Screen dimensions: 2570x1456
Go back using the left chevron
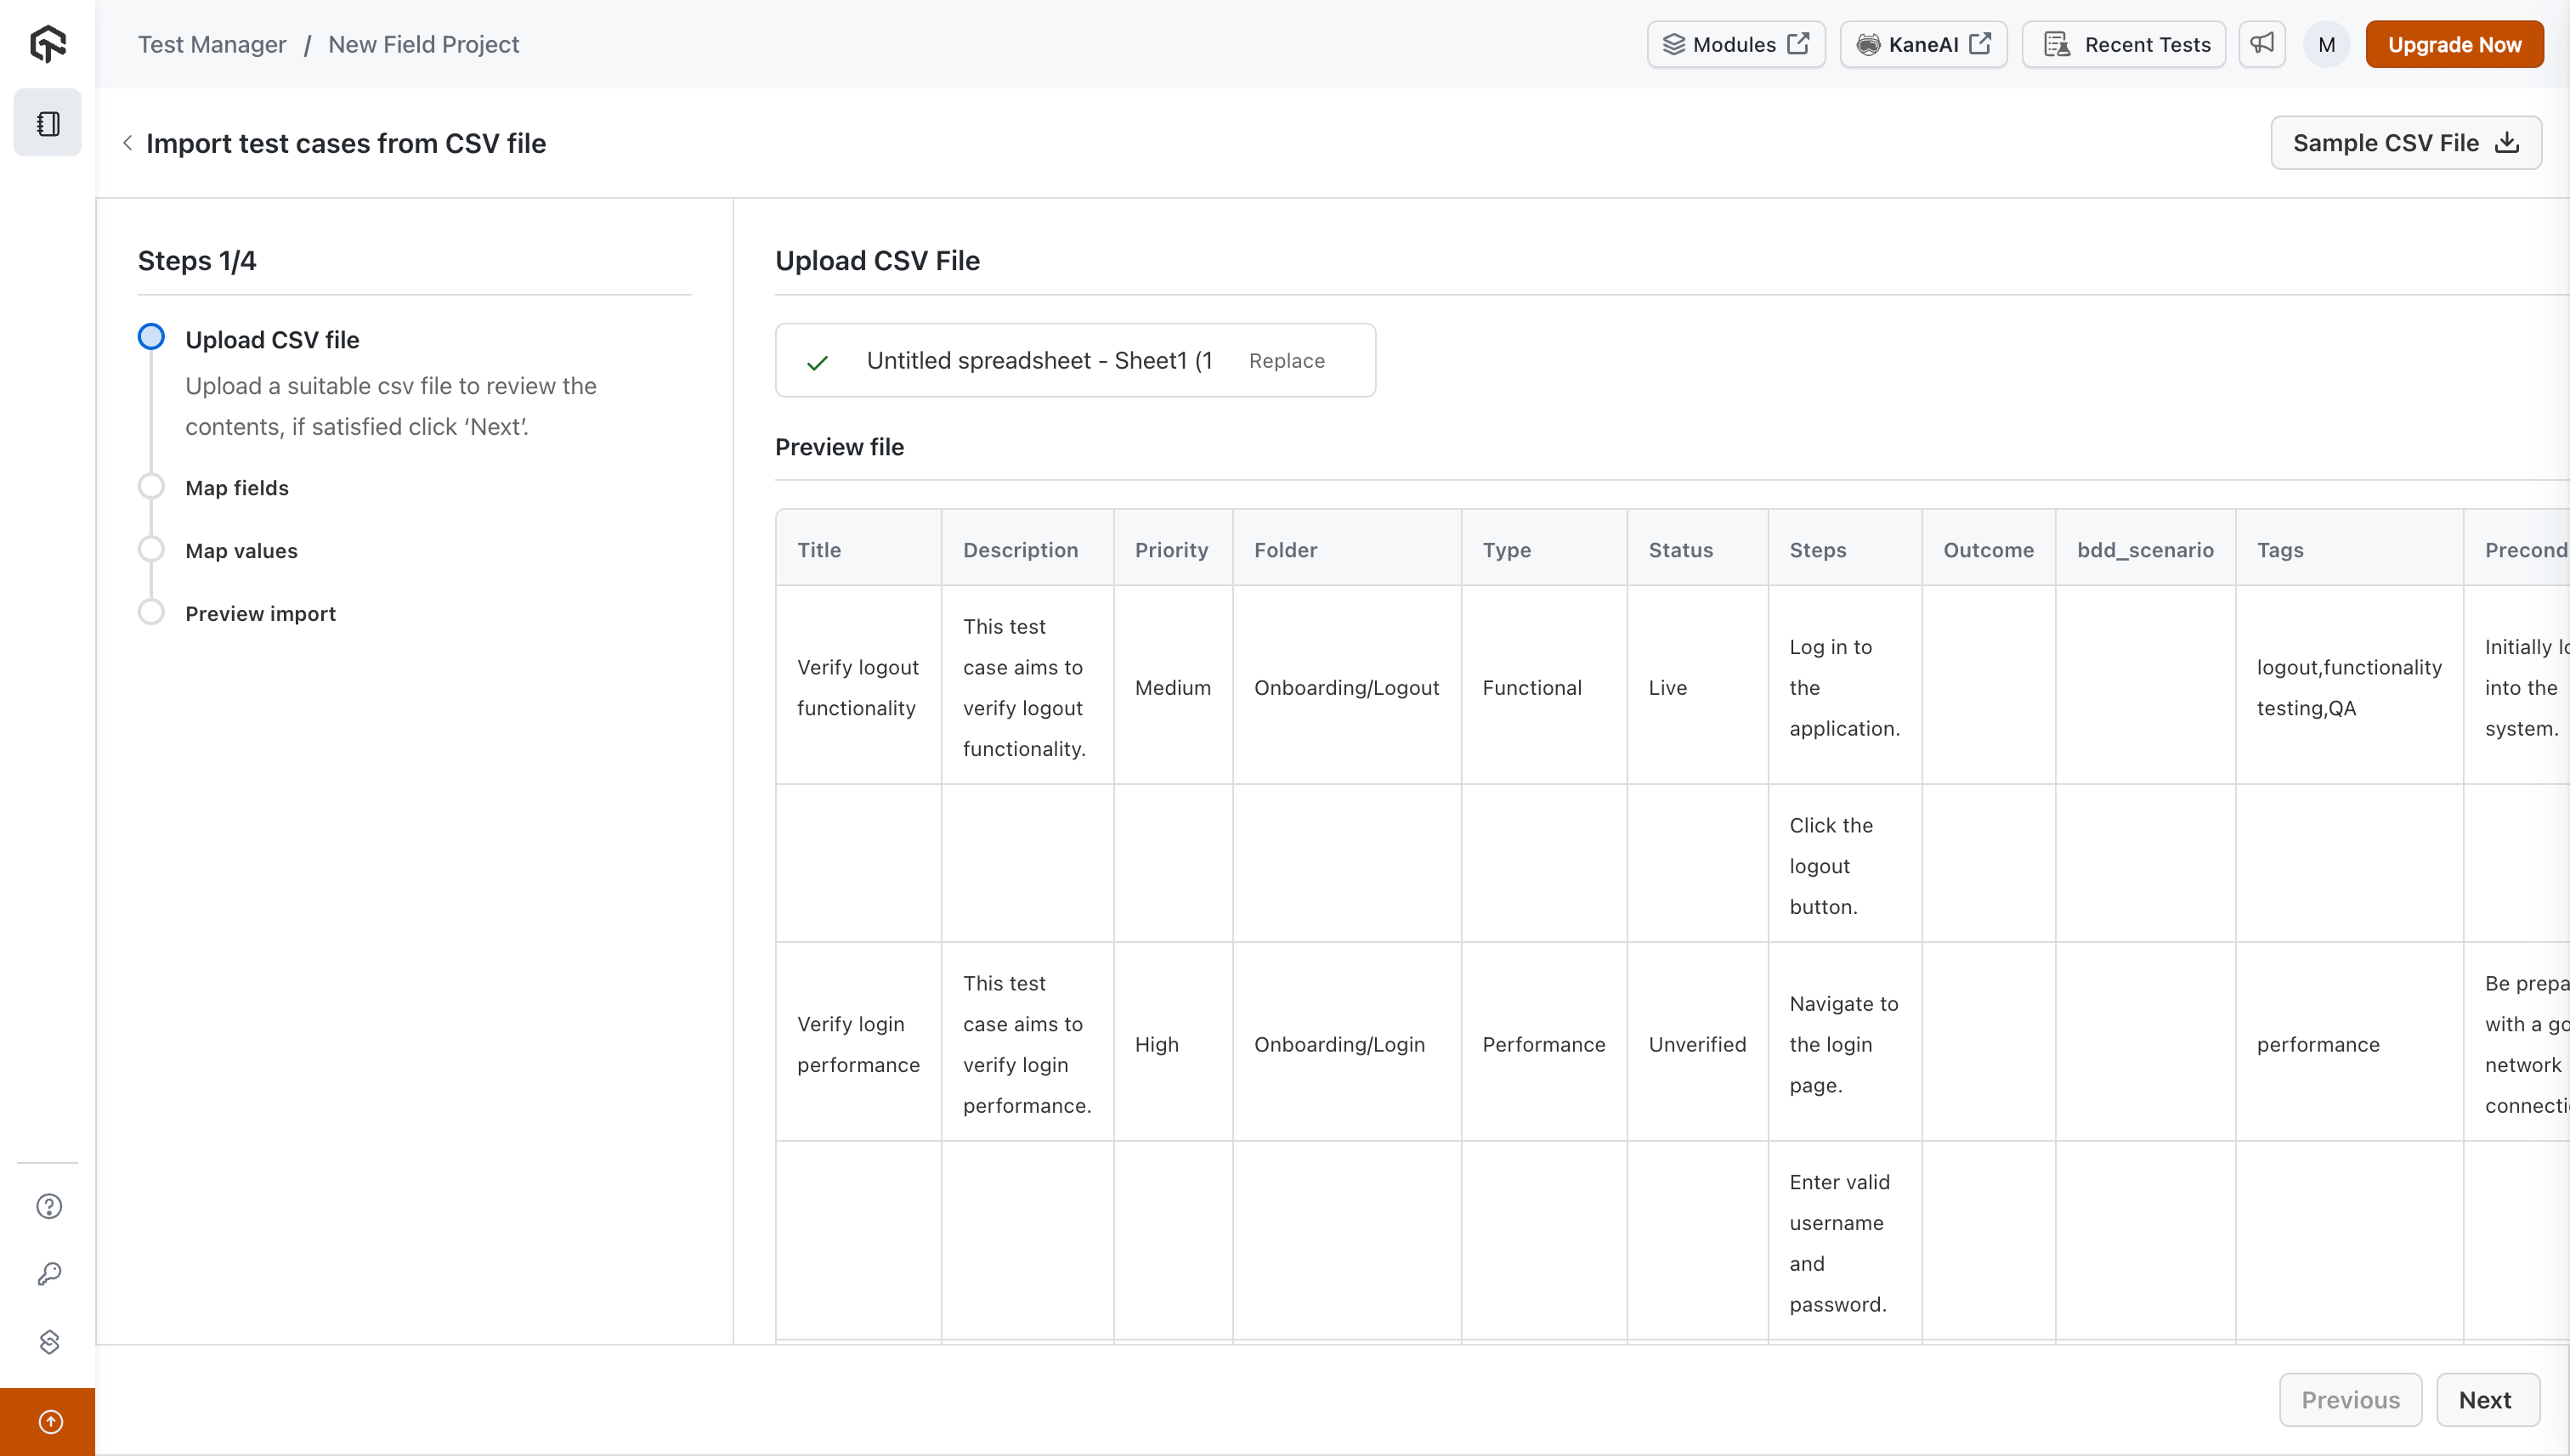tap(127, 143)
